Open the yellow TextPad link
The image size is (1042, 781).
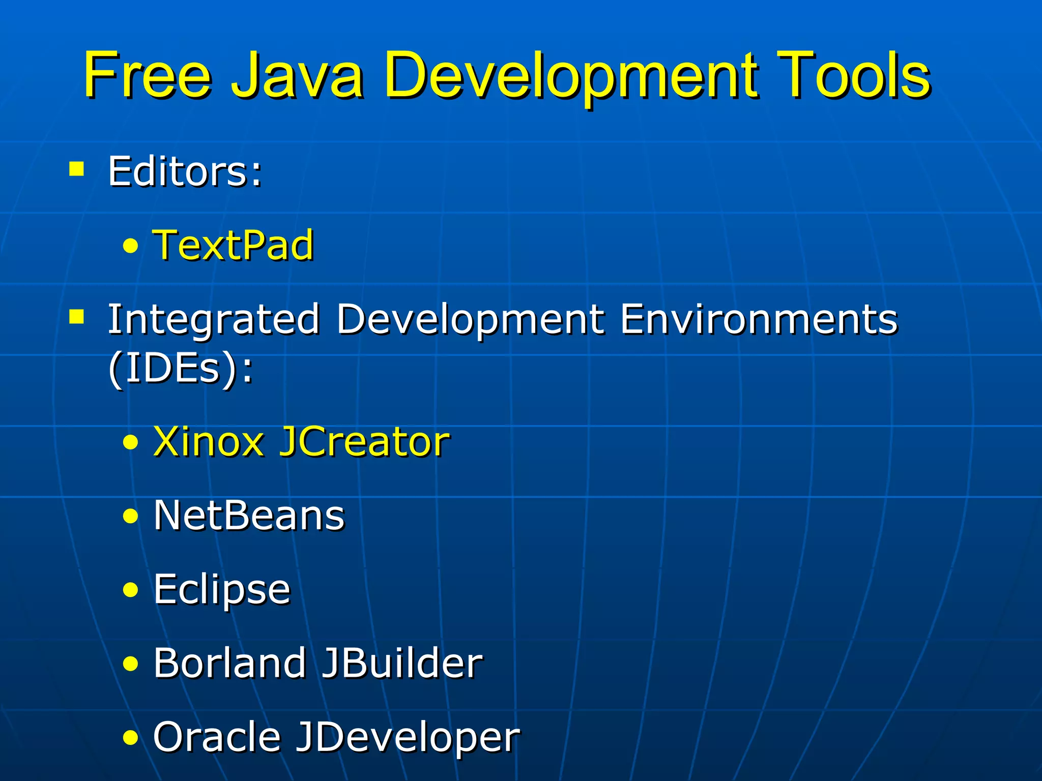tap(234, 245)
